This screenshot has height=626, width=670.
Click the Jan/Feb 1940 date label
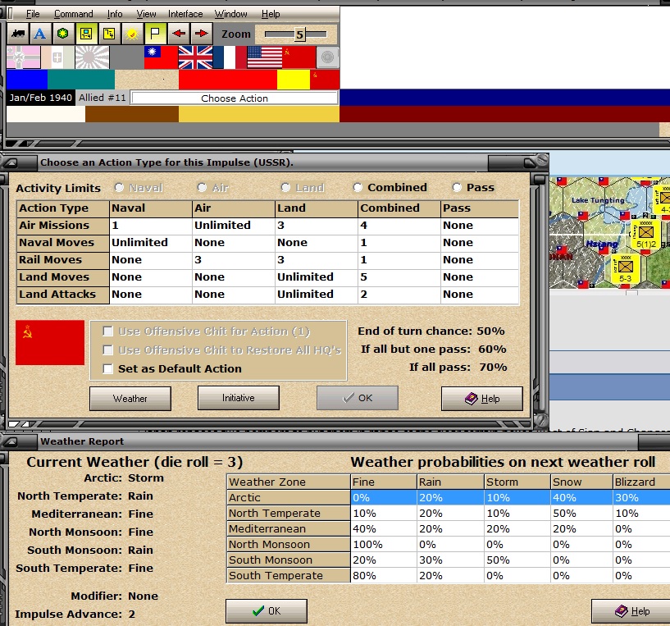(40, 98)
